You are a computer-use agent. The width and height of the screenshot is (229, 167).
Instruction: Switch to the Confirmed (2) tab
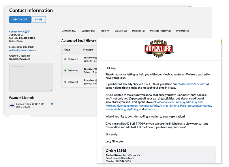click(x=69, y=31)
